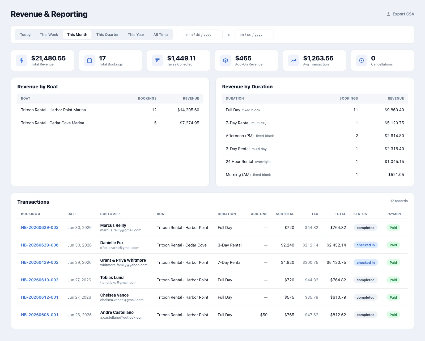Click the 24 Hour Rental overnight row
Viewport: 425px width, 341px height.
(315, 162)
